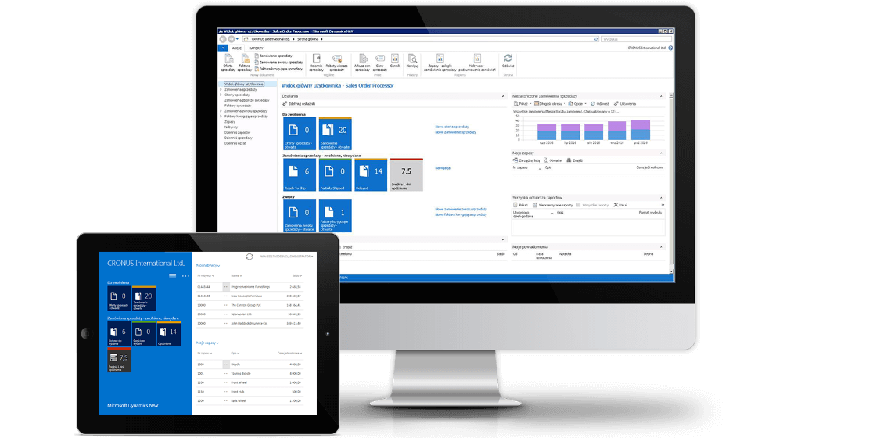Screen dimensions: 876x438
Task: Create a Faktura sprzedaży from the ribbon
Action: pos(244,63)
